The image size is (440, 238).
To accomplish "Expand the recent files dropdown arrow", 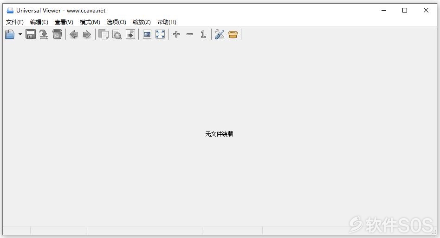I will [x=20, y=34].
